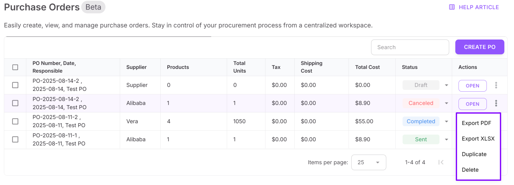Click the Search input field

click(410, 47)
